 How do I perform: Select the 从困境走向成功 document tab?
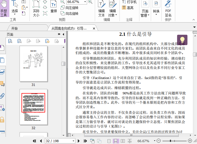[x=70, y=28]
